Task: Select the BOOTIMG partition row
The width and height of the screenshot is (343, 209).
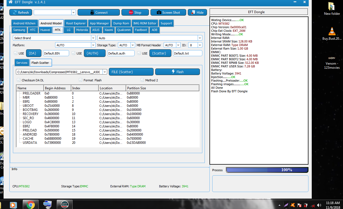Action: [108, 110]
